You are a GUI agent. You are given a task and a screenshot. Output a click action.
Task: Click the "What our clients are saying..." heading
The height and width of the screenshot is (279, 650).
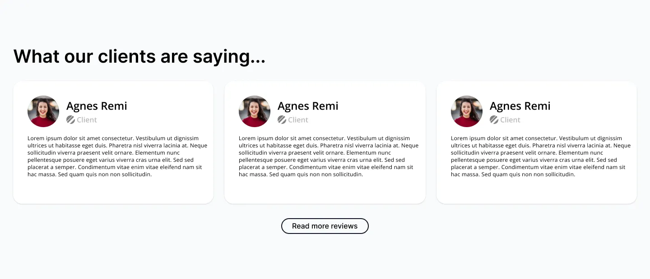[x=139, y=57]
